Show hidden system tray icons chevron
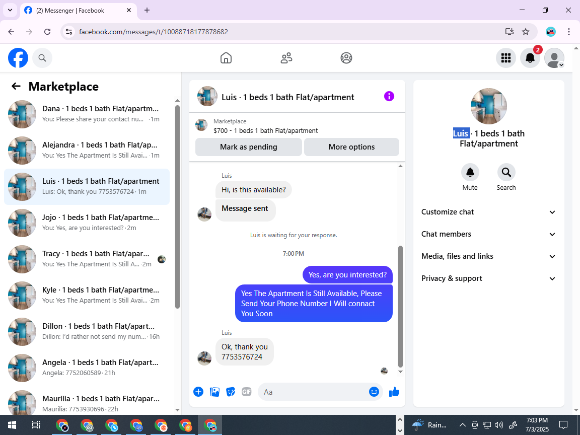The height and width of the screenshot is (435, 580). (462, 425)
